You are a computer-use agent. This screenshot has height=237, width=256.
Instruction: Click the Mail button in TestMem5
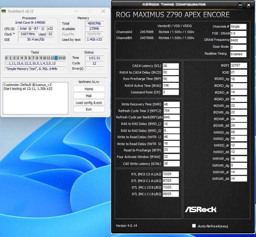(89, 96)
